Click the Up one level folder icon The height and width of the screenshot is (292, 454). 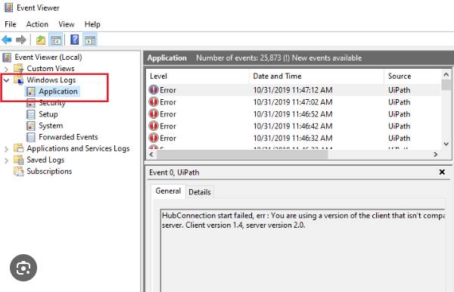coord(41,39)
